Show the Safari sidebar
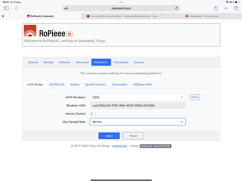This screenshot has height=182, width=242. [6, 8]
